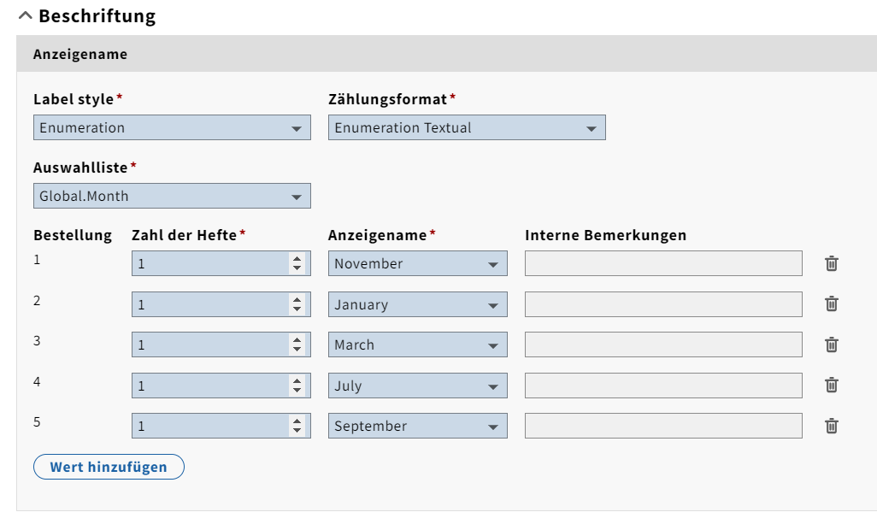Decrease Zahl der Hefte in row 3
877x524 pixels.
click(297, 350)
